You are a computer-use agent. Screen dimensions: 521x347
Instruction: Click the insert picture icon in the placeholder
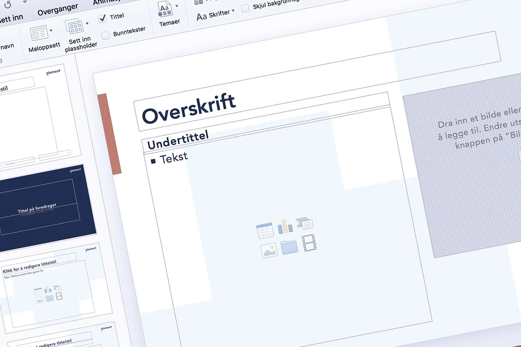[269, 250]
